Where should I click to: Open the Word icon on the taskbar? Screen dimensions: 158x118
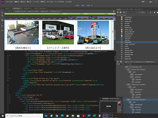[89, 116]
